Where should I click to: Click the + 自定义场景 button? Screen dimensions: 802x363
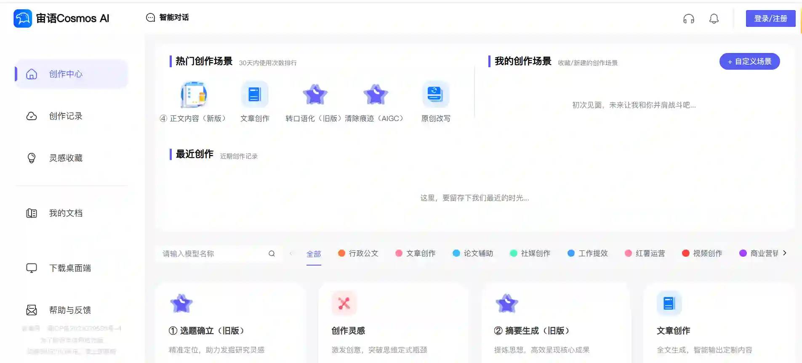[750, 61]
